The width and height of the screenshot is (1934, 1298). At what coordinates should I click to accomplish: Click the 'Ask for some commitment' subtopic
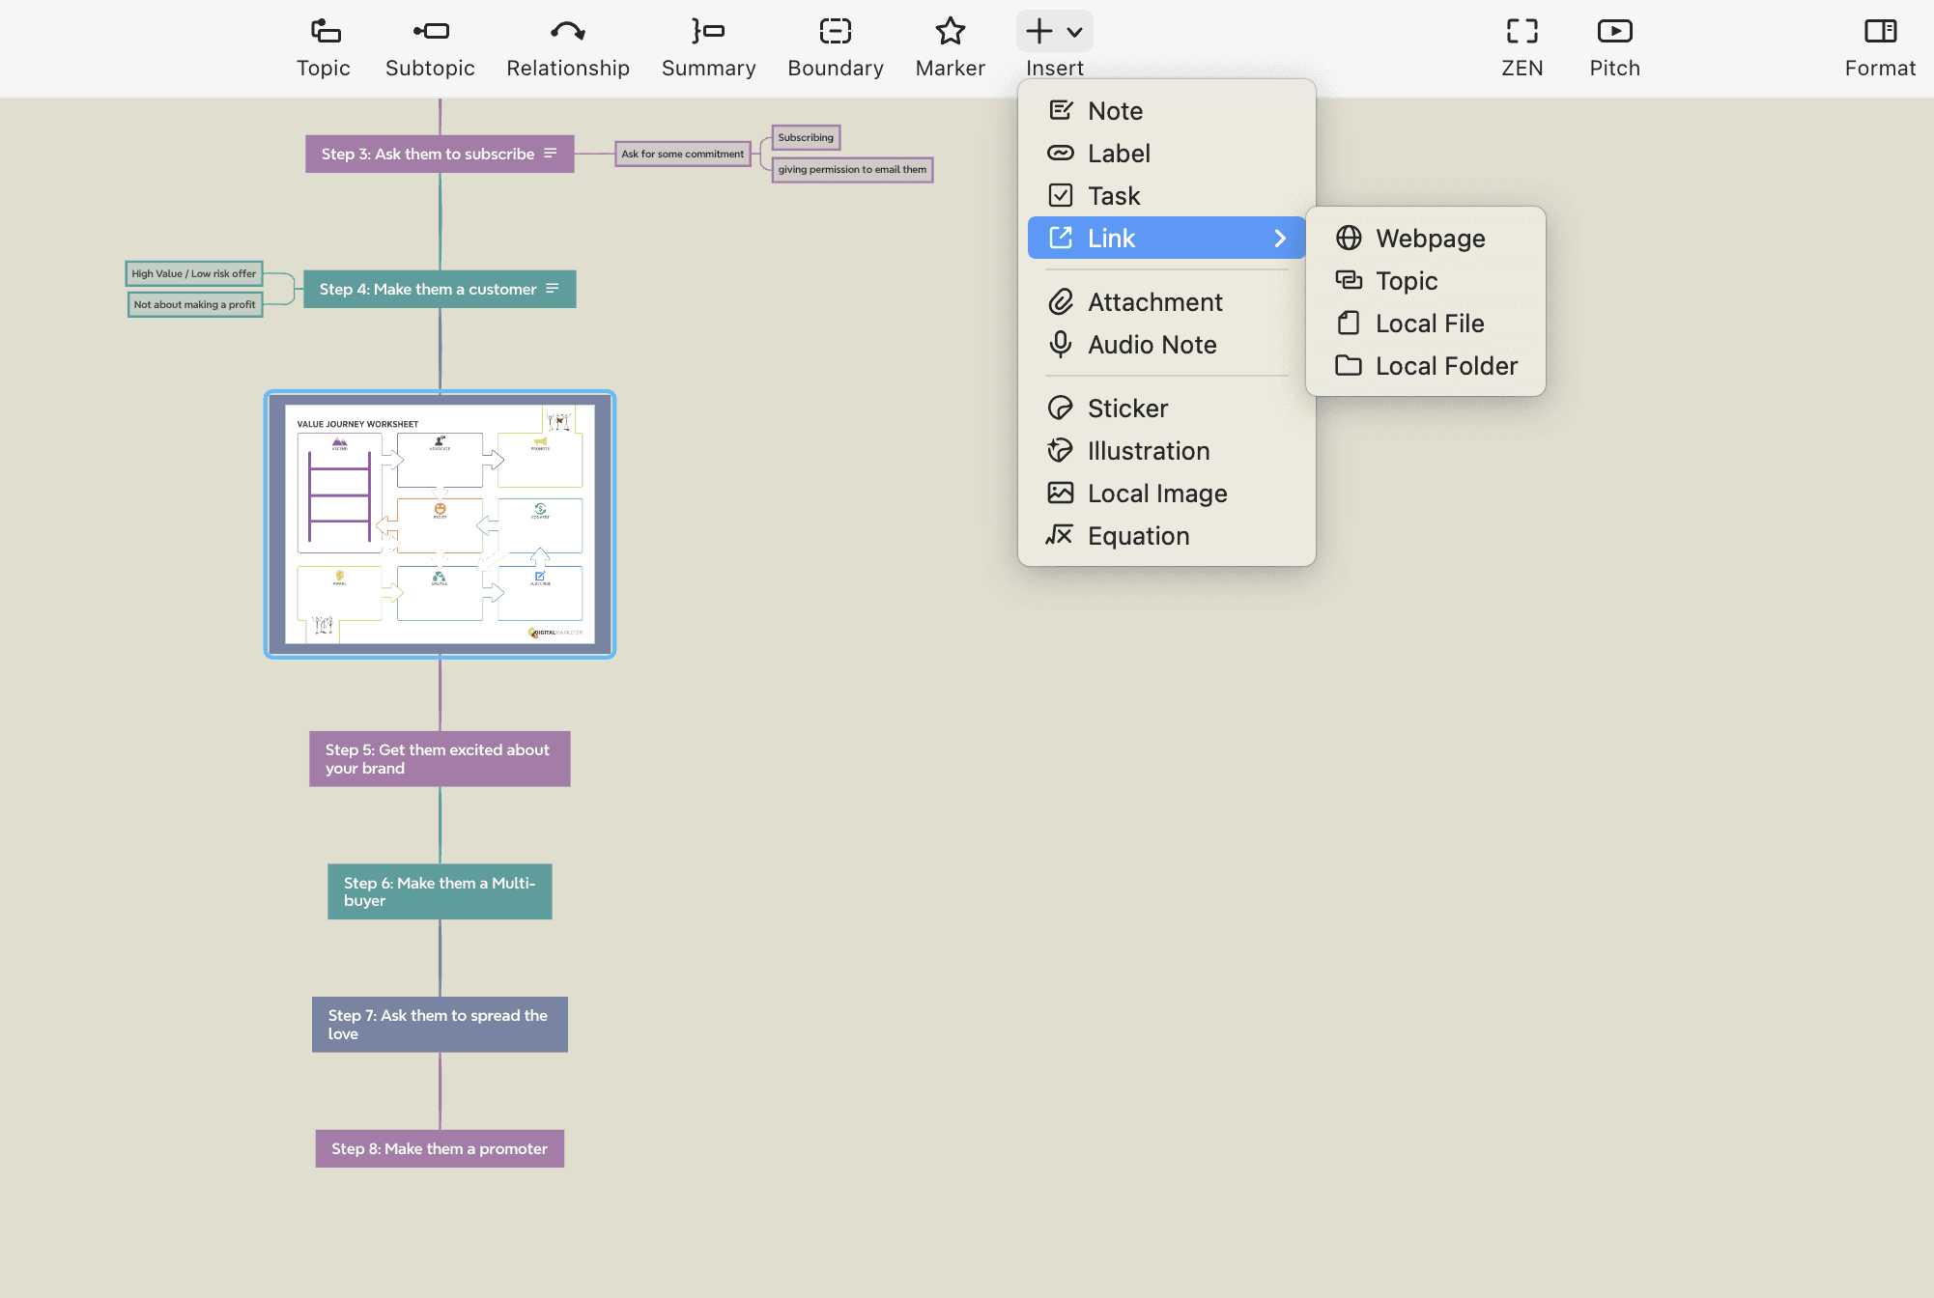click(x=683, y=154)
